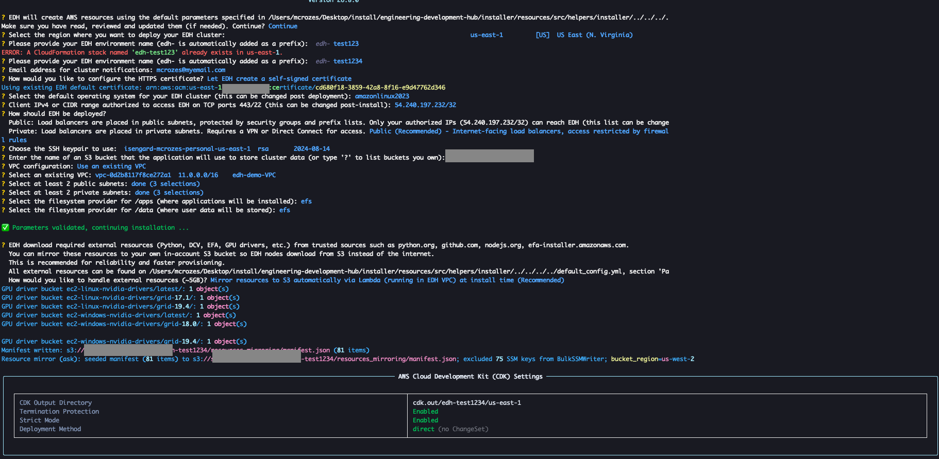Click the 'test123' environment name entry
The width and height of the screenshot is (939, 459).
click(346, 44)
